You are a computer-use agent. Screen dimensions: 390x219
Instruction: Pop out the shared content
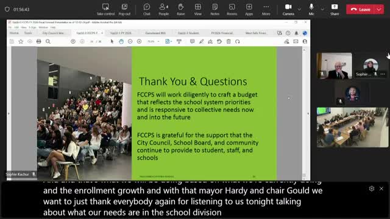coord(124,10)
